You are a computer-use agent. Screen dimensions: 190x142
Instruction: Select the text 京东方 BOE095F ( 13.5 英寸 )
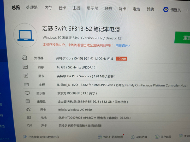[77, 93]
